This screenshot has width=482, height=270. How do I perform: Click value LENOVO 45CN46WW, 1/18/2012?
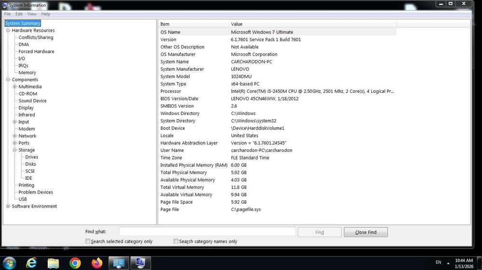click(x=265, y=98)
